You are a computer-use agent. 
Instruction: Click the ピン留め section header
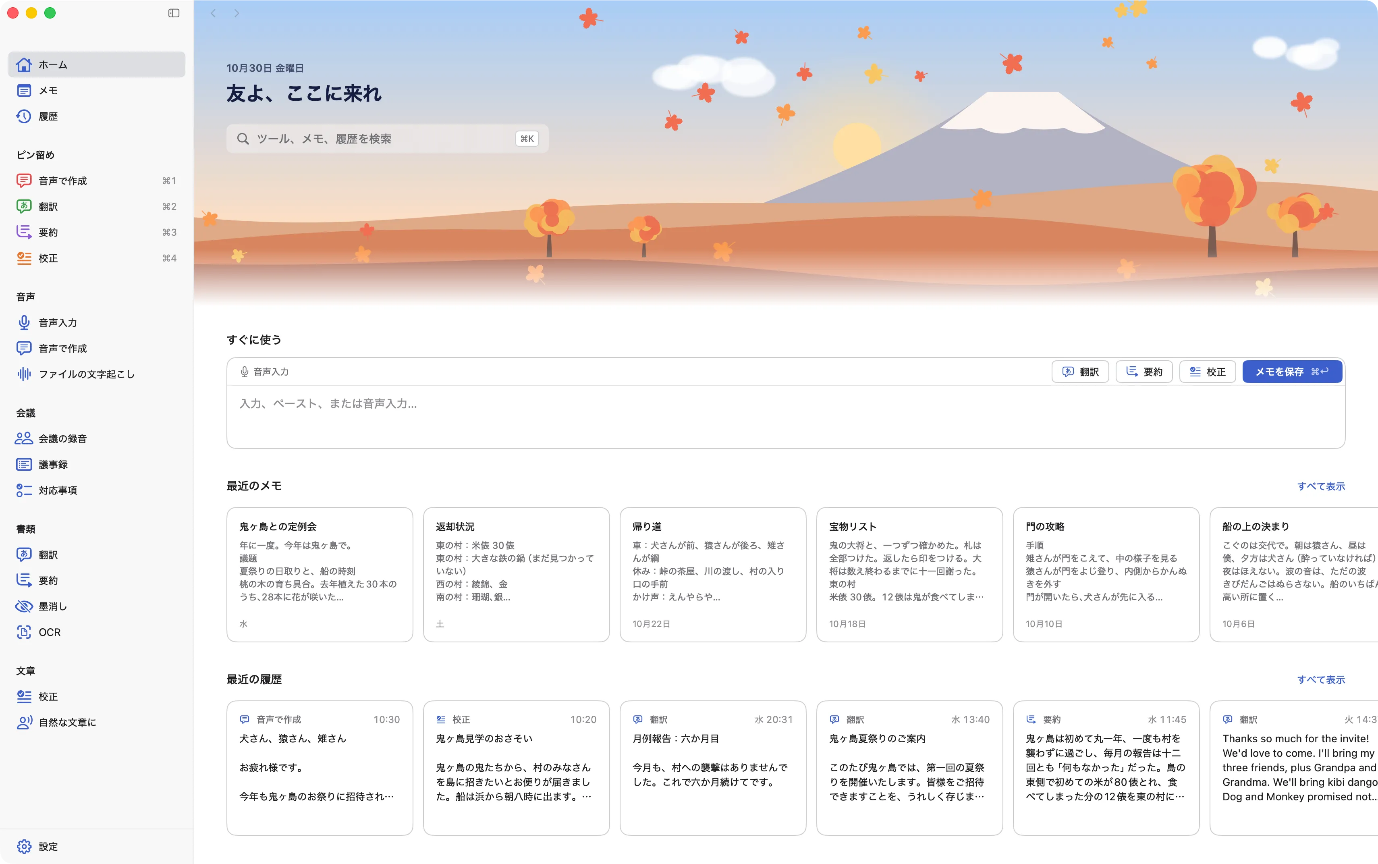point(35,155)
